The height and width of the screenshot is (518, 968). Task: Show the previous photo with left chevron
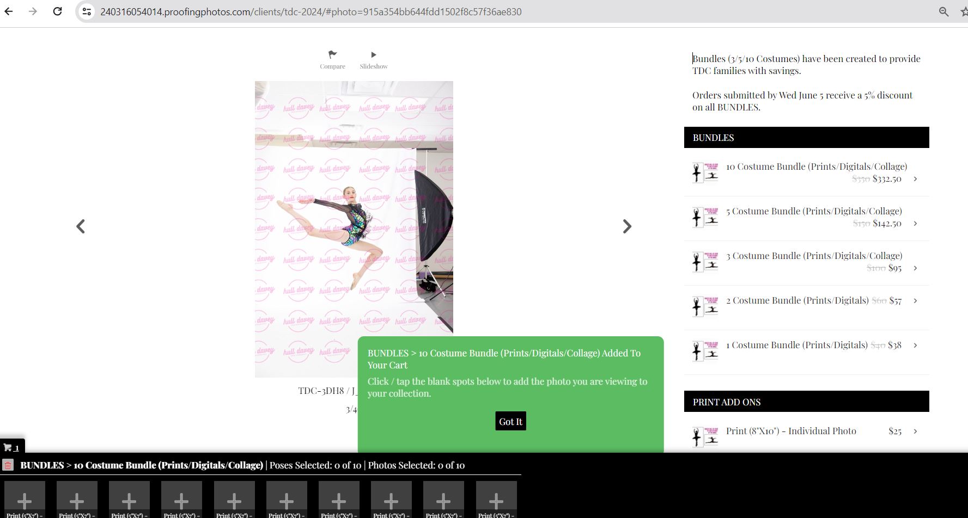pos(81,226)
